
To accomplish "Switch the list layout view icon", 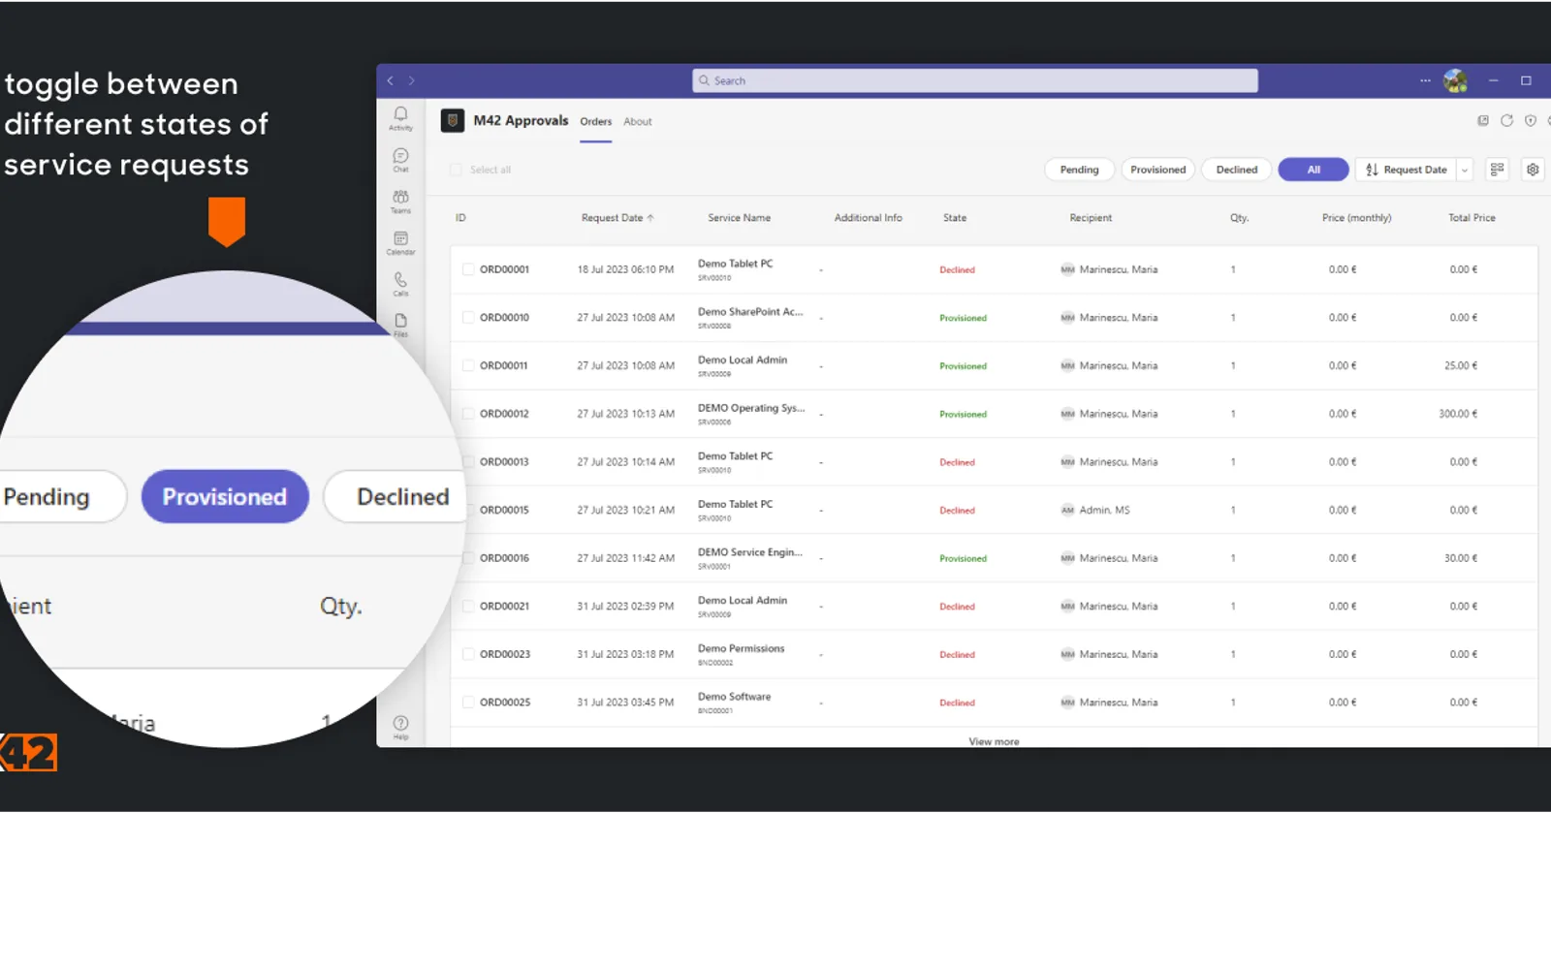I will pos(1497,170).
